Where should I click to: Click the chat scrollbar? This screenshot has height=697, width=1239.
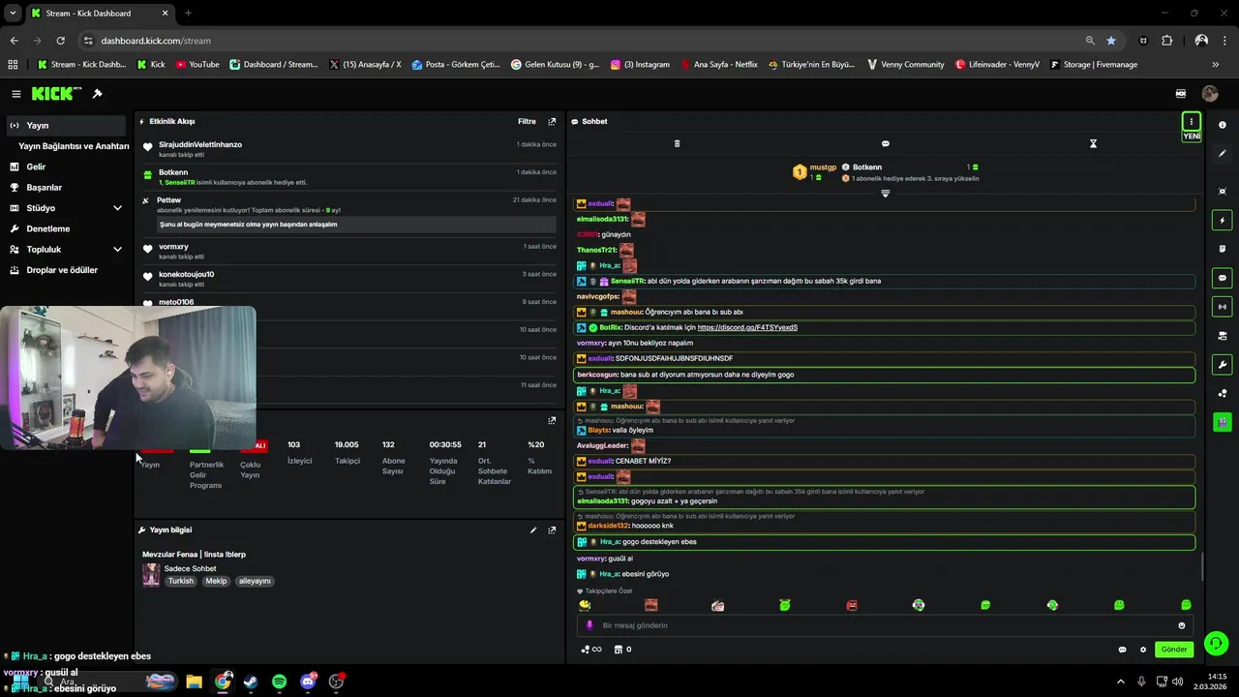1202,567
